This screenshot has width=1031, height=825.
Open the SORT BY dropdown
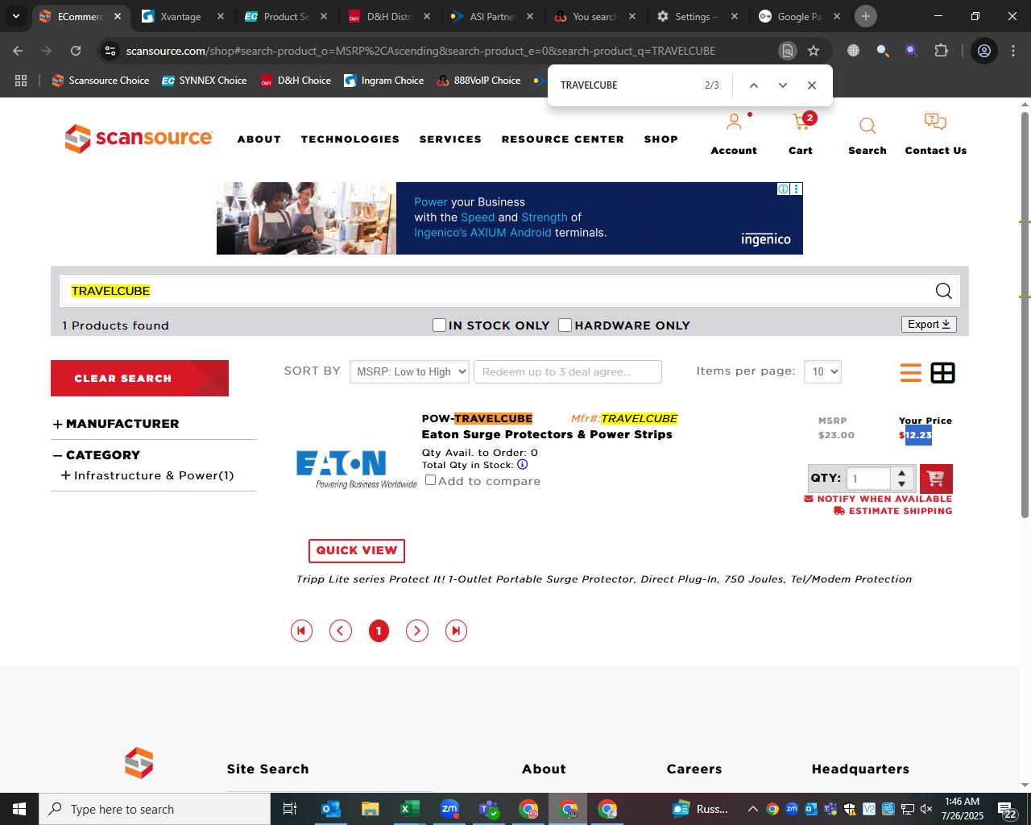point(409,371)
